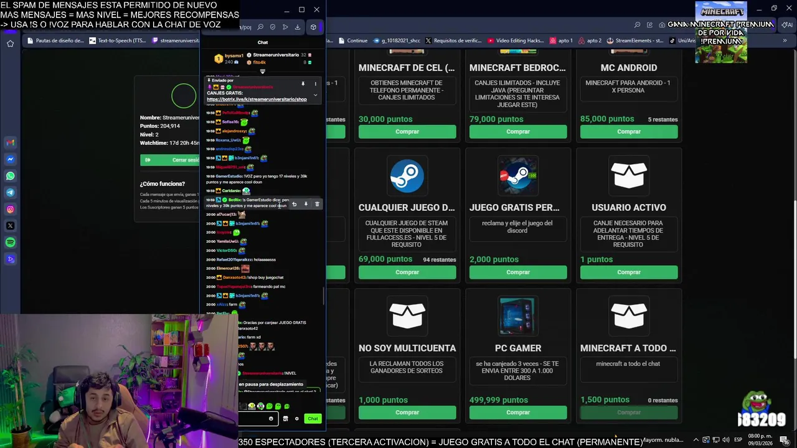Collapse the pinned message with the chevron
The image size is (797, 448).
click(315, 95)
